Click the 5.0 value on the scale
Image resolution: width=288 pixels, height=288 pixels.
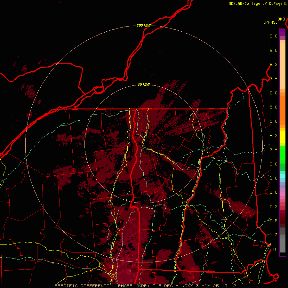coord(274,121)
